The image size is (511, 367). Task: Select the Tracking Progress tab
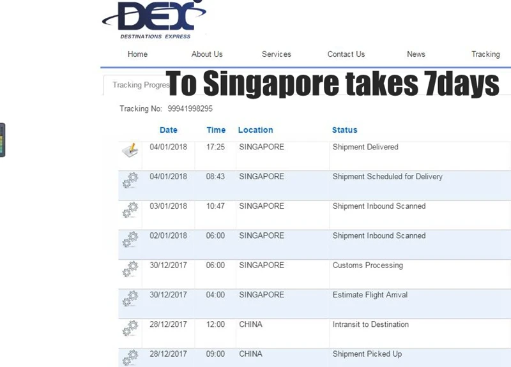(x=141, y=85)
